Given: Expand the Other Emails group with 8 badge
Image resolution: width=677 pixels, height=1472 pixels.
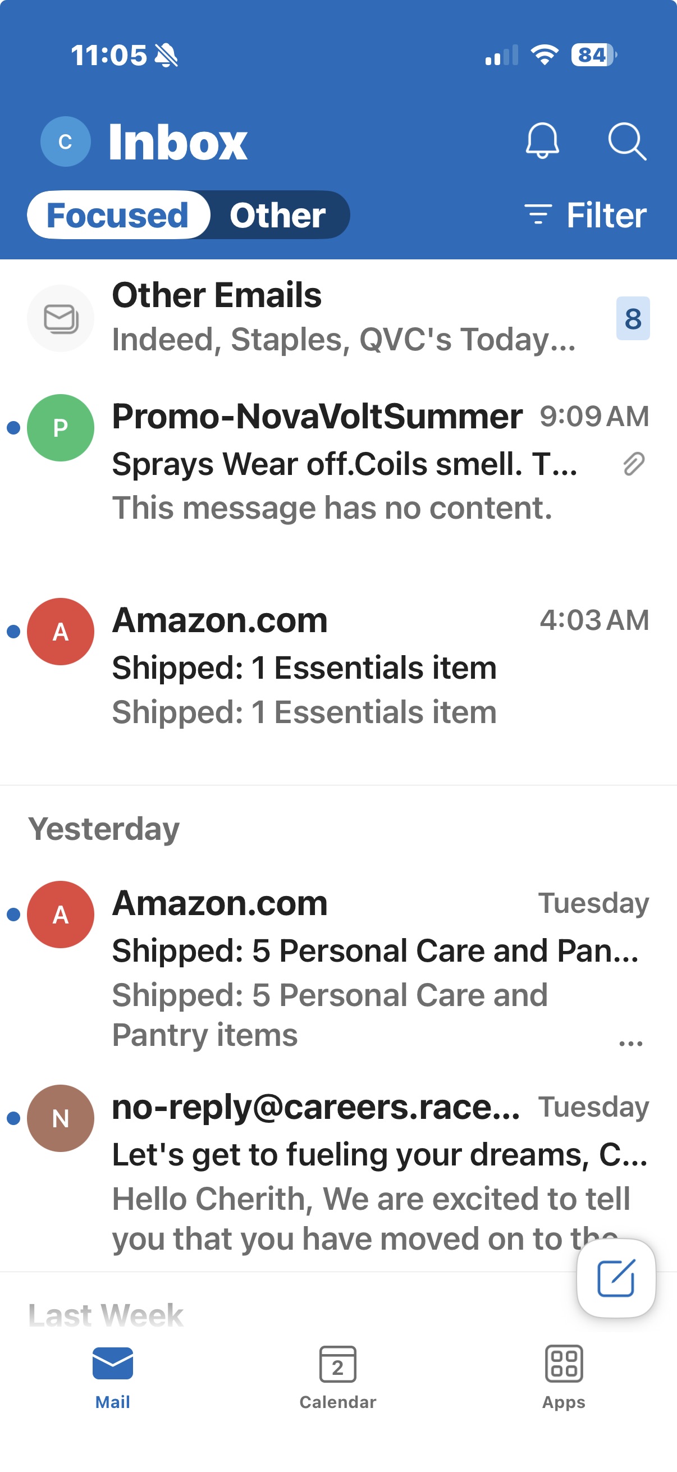Looking at the screenshot, I should click(x=338, y=318).
